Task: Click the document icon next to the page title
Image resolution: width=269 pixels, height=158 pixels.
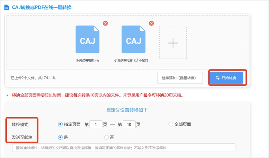Action: [6, 8]
